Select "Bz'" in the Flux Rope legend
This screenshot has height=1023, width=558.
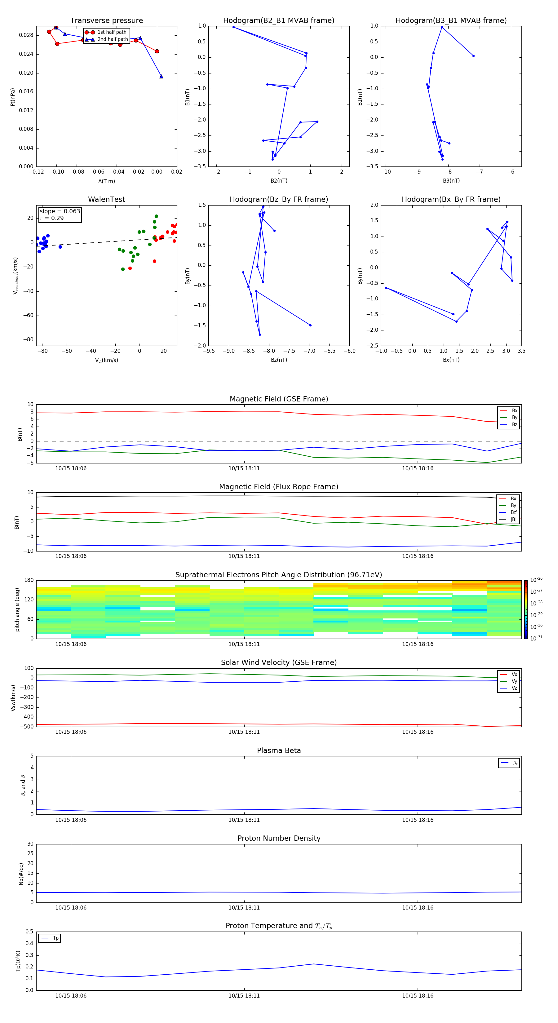coord(508,512)
